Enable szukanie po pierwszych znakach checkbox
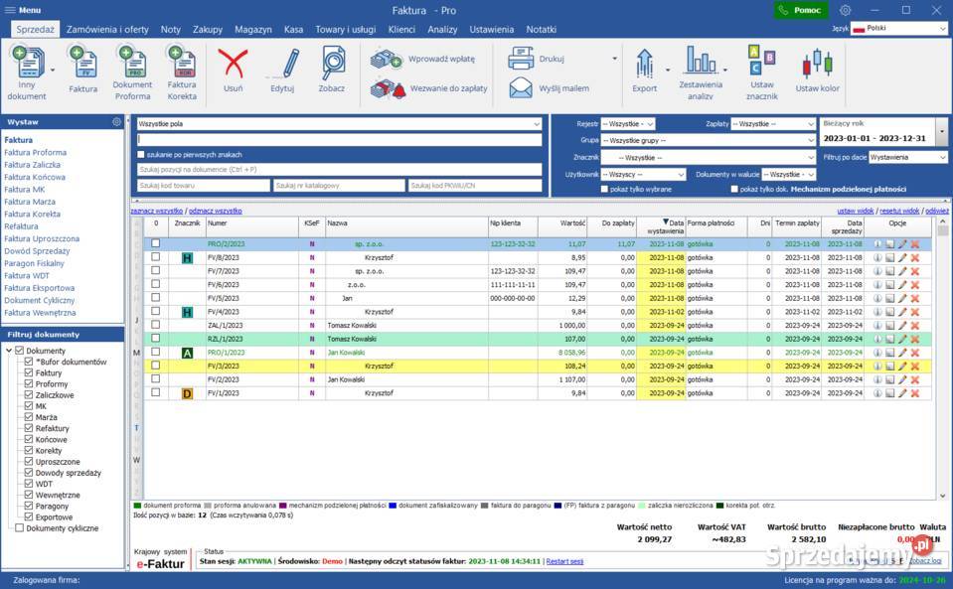Viewport: 953px width, 589px height. pyautogui.click(x=141, y=155)
